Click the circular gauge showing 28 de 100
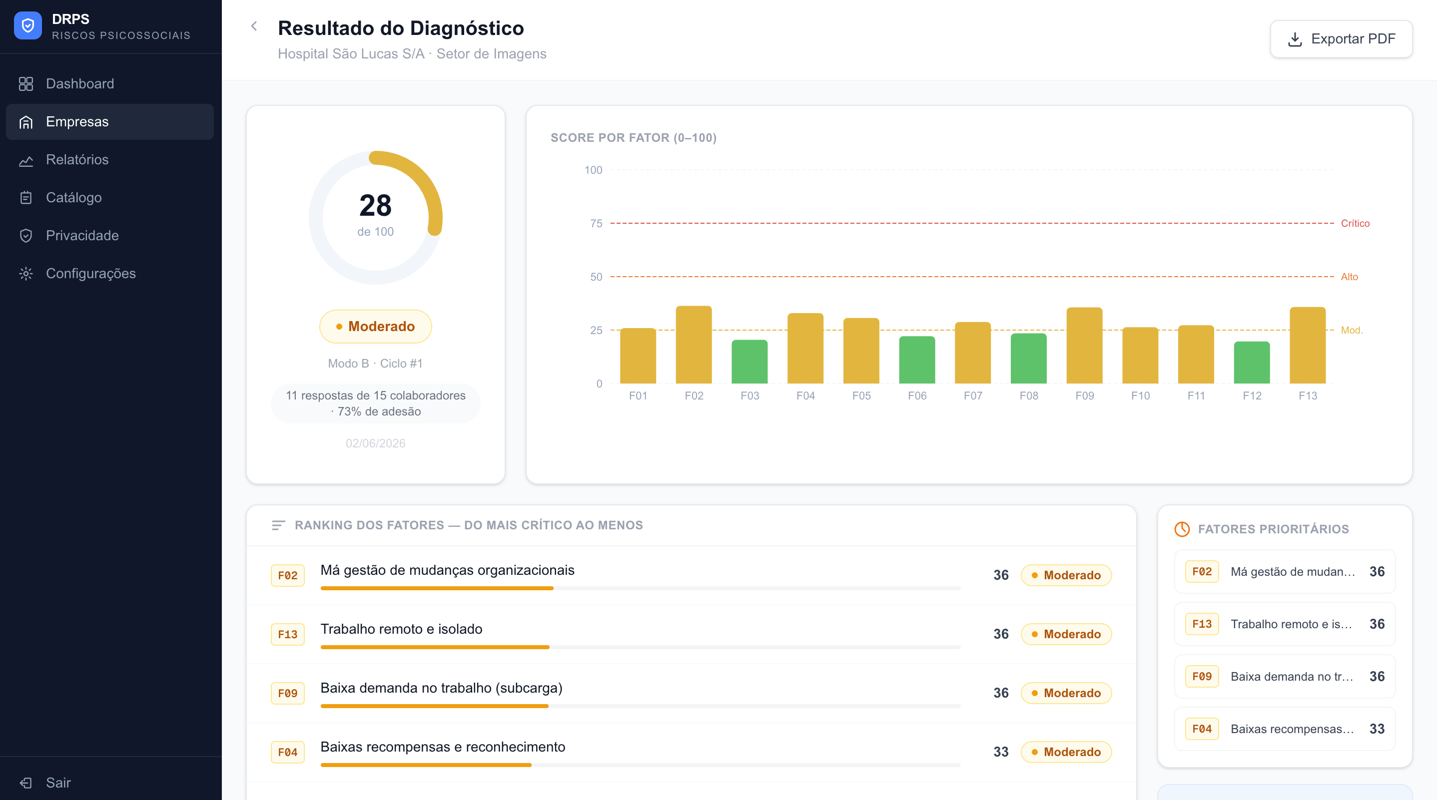The width and height of the screenshot is (1437, 800). pos(375,217)
